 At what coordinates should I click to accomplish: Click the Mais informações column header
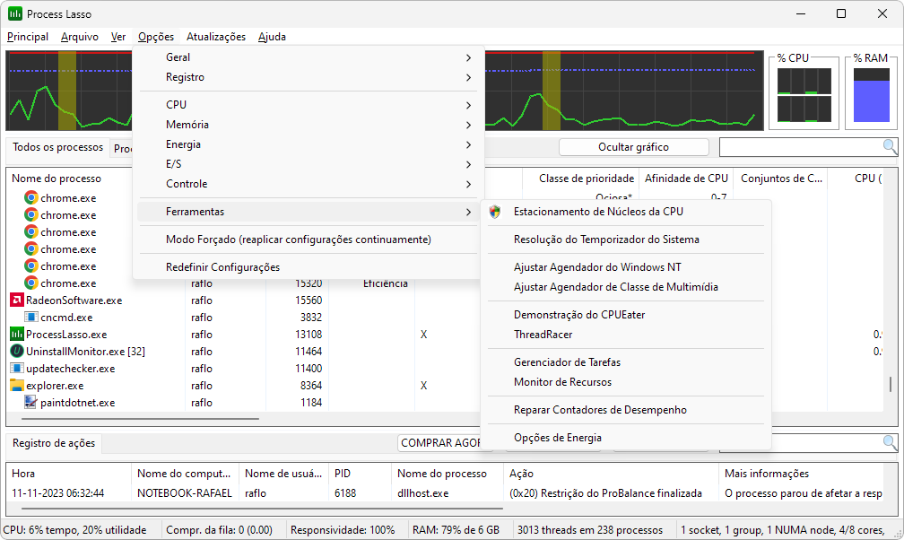pos(767,474)
